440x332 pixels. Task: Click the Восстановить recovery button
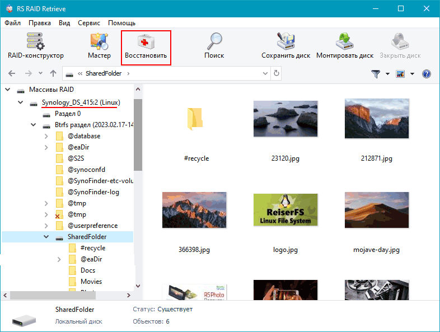coord(146,48)
